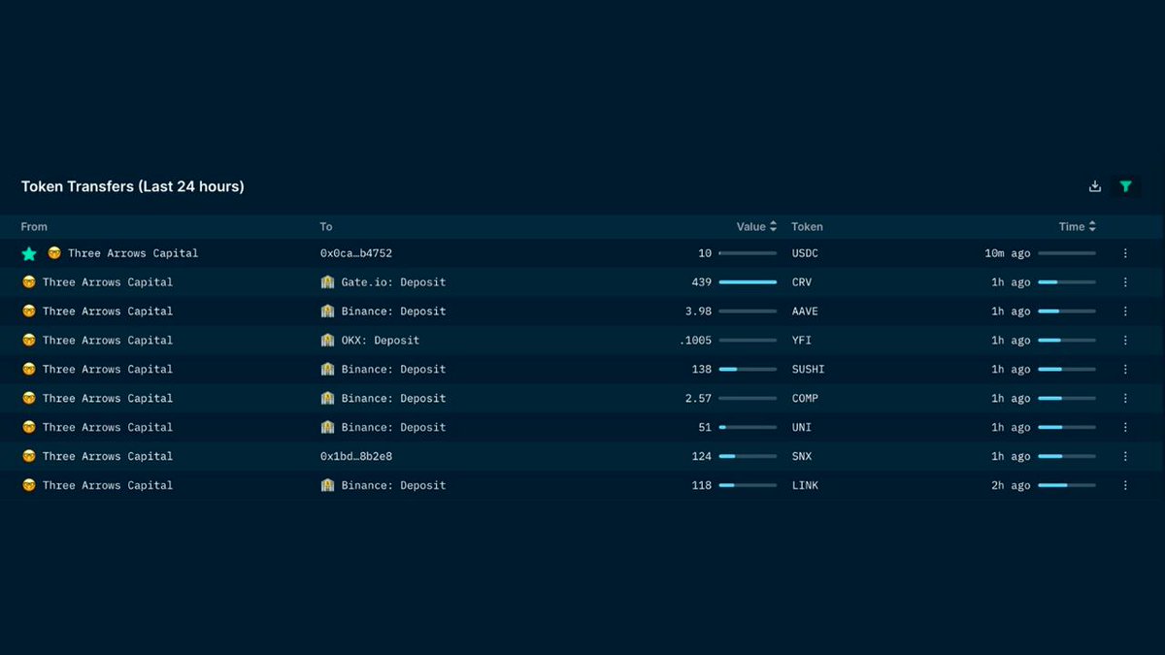This screenshot has width=1165, height=655.
Task: Click the value bar in the SUSHI row
Action: [748, 370]
